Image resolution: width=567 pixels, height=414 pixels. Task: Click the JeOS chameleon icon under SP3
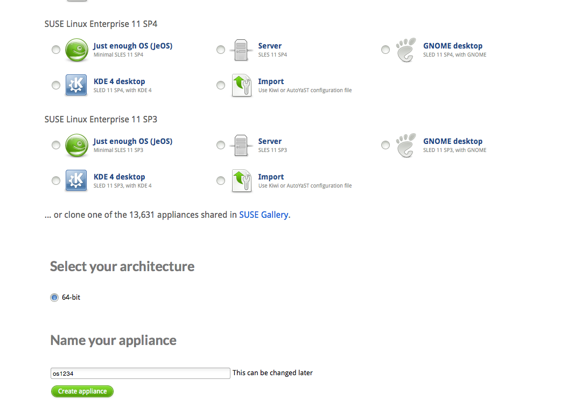76,146
